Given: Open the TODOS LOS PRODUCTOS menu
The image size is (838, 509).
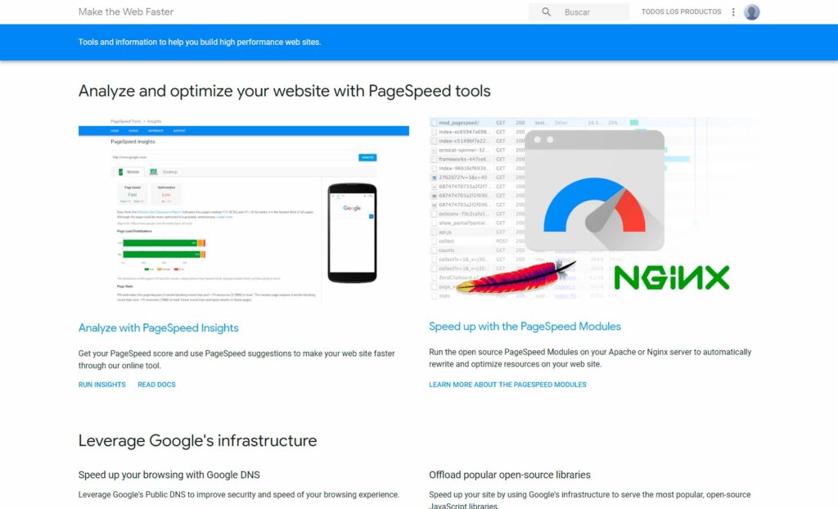Looking at the screenshot, I should click(x=681, y=12).
